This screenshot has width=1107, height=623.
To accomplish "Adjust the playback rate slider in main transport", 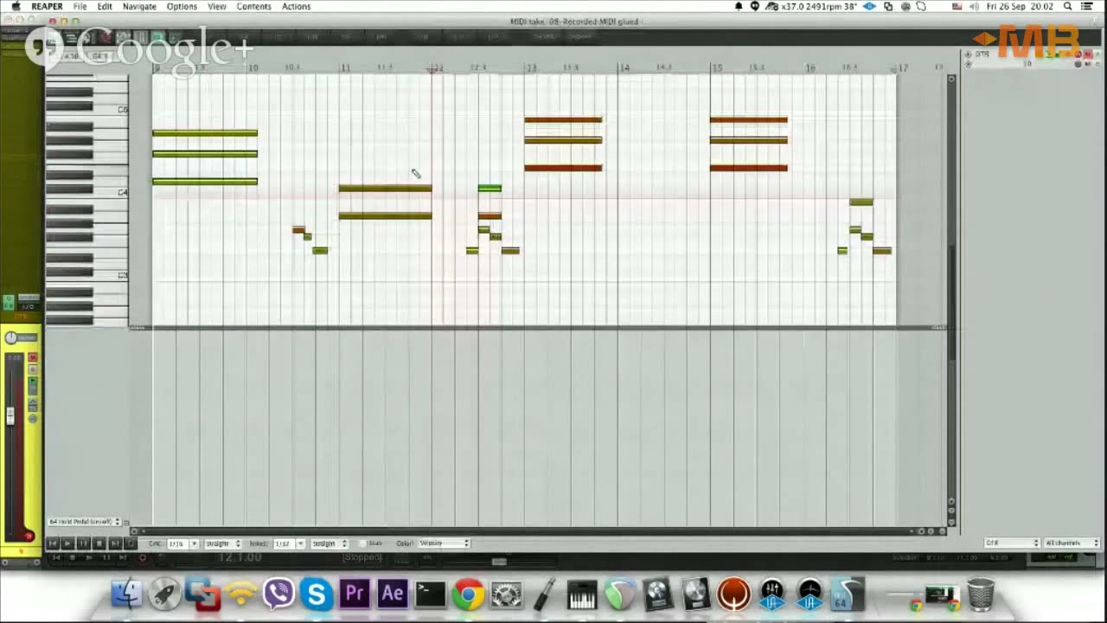I will (x=499, y=562).
